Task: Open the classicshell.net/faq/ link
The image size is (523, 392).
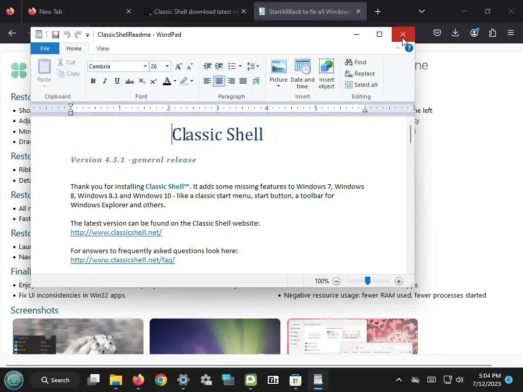Action: (x=123, y=260)
